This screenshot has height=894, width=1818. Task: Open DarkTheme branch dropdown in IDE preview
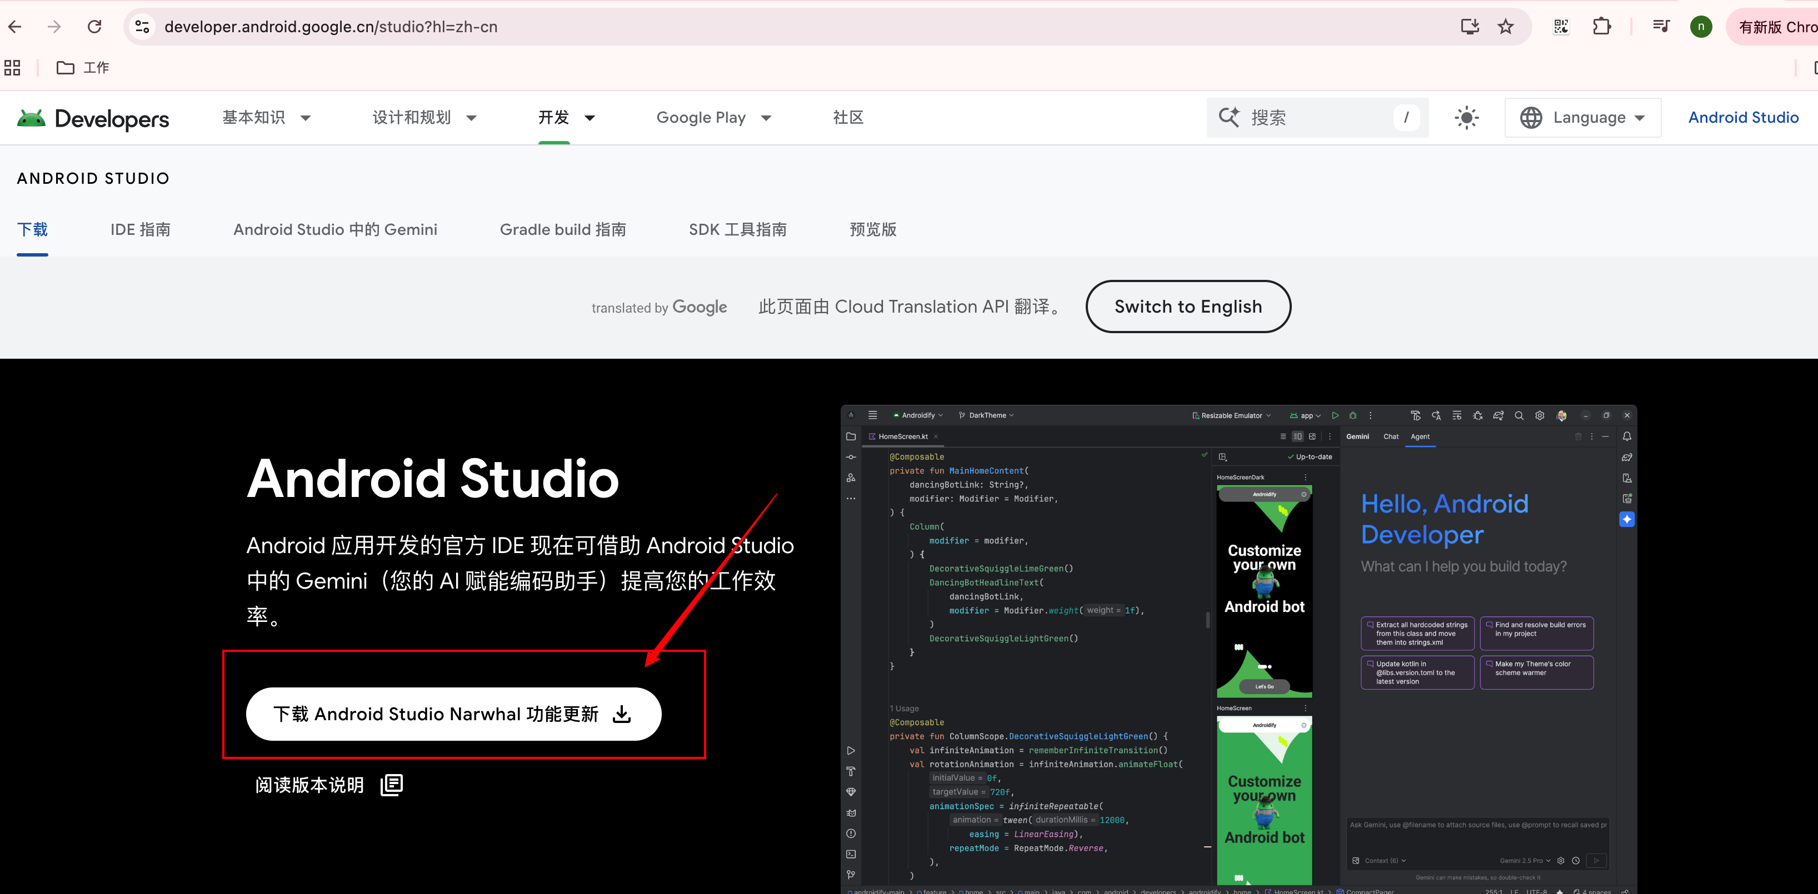tap(987, 416)
